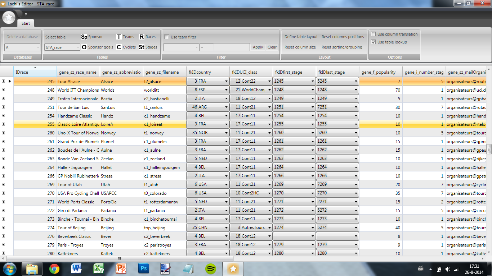This screenshot has height=276, width=492.
Task: Click Reset column size
Action: point(300,47)
